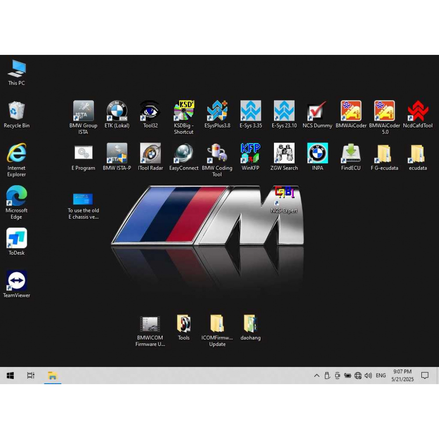Click the Meet Now camera tray icon

coord(337,375)
